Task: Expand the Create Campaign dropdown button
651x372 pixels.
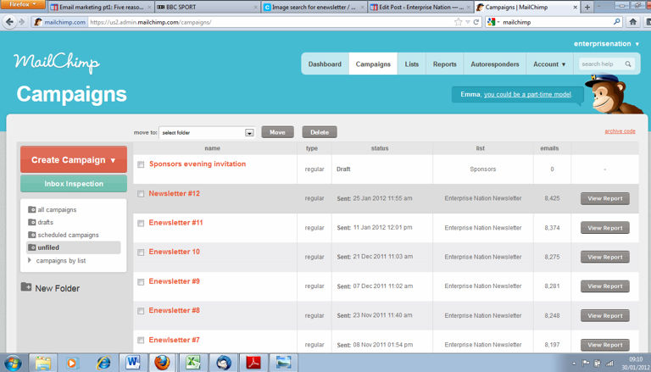Action: (x=74, y=159)
